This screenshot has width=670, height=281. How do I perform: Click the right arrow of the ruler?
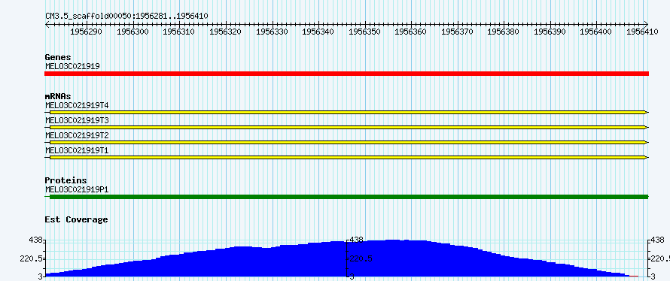646,24
